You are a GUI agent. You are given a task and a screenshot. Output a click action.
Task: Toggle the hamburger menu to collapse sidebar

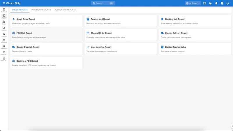4,3
